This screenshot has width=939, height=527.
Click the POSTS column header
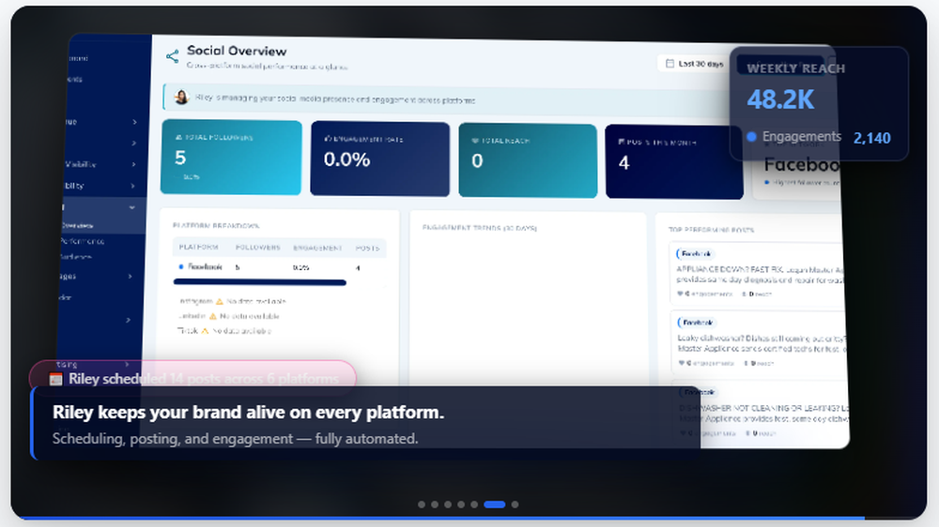coord(367,248)
